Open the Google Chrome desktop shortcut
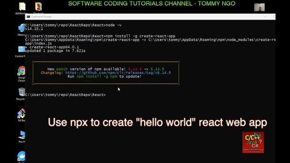Viewport: 290px width, 163px height. (x=21, y=71)
